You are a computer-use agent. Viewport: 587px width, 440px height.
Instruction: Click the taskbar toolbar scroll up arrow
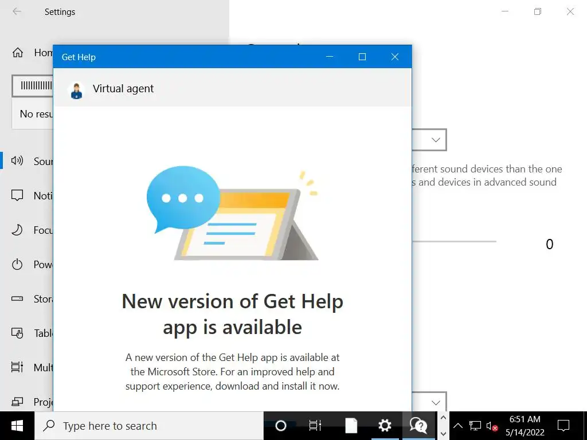[x=443, y=418]
